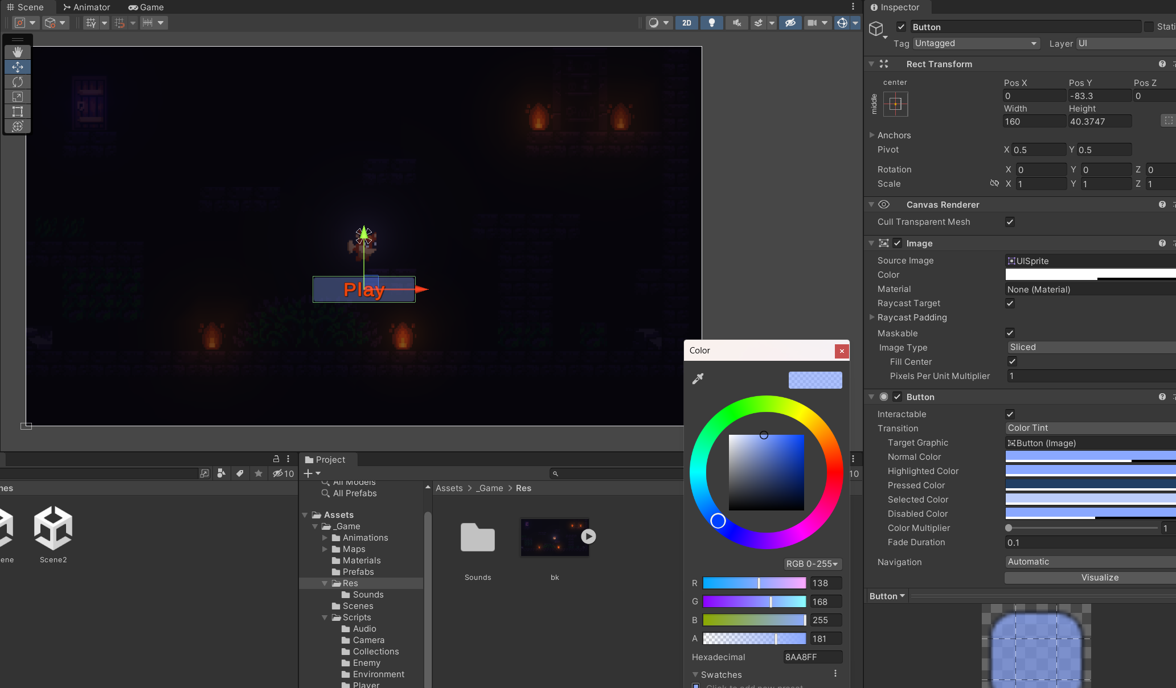This screenshot has height=688, width=1176.
Task: Toggle scene lighting
Action: [711, 23]
